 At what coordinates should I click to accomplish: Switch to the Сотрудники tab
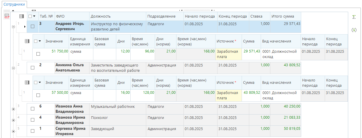point(14,4)
